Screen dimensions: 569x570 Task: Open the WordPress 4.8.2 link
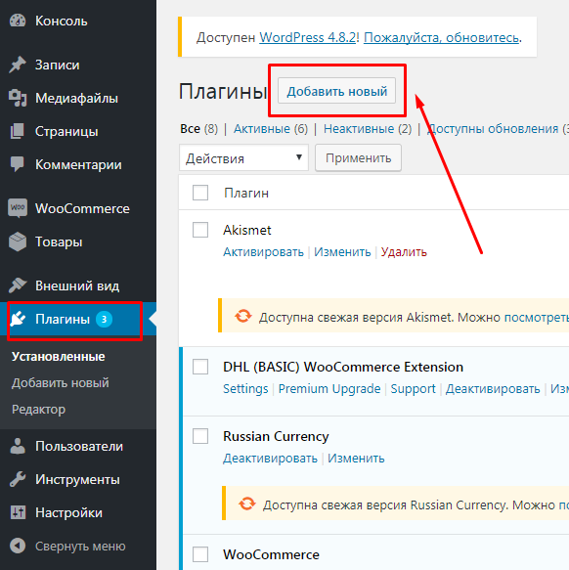coord(307,37)
